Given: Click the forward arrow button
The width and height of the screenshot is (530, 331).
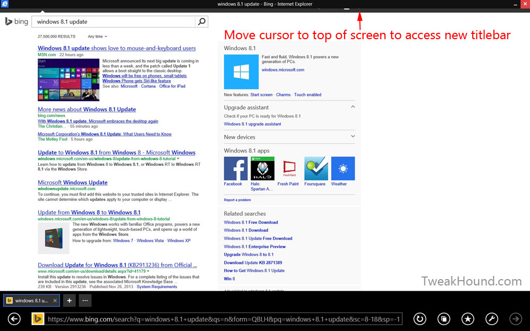Looking at the screenshot, I should (x=516, y=319).
